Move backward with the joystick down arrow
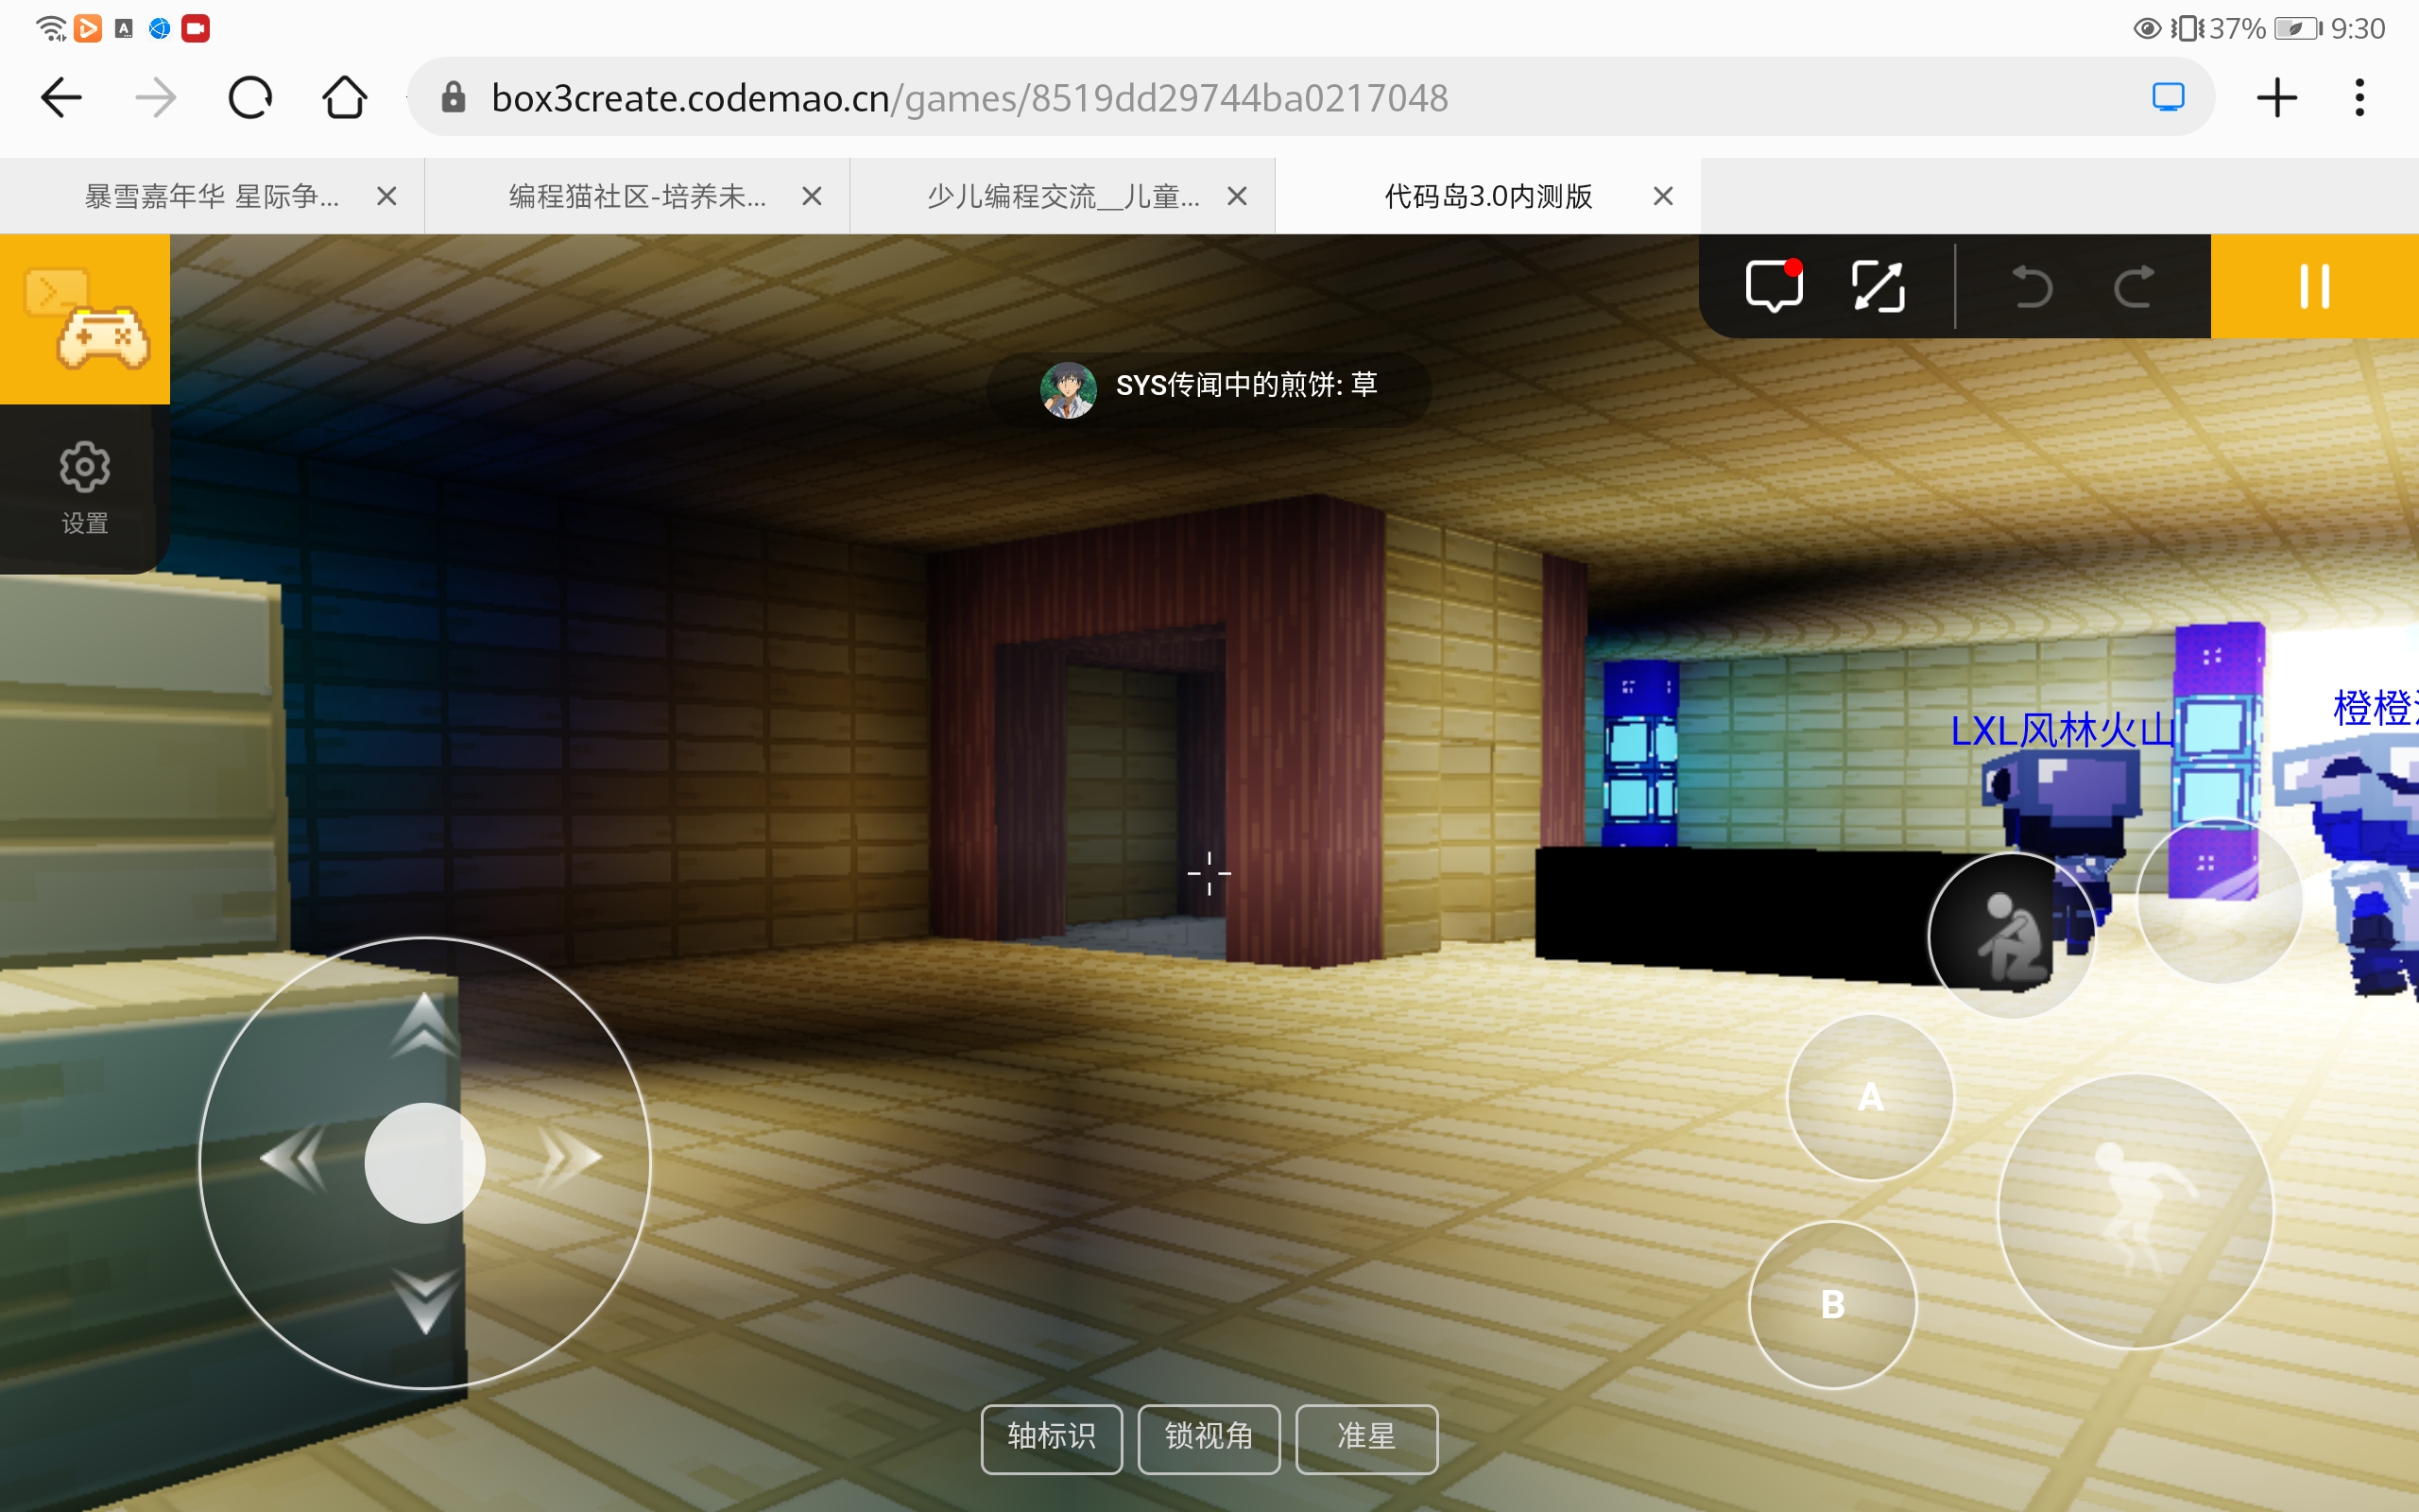Screen dimensions: 2419x1512 (425, 1301)
